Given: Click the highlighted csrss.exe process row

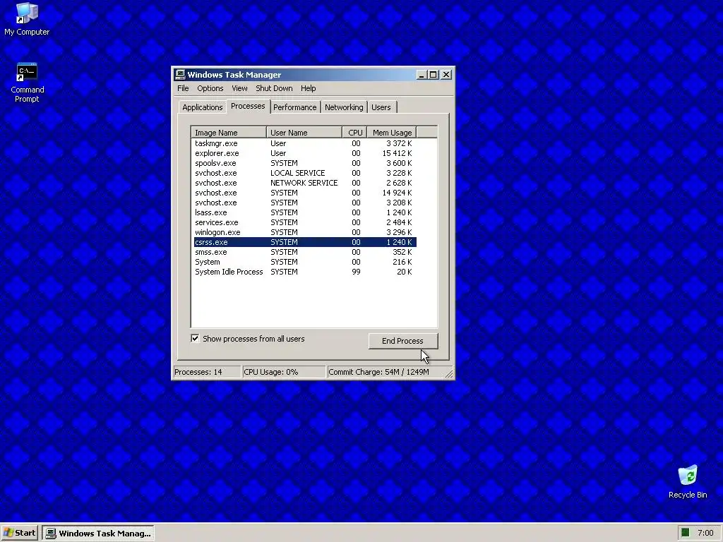Looking at the screenshot, I should (305, 242).
